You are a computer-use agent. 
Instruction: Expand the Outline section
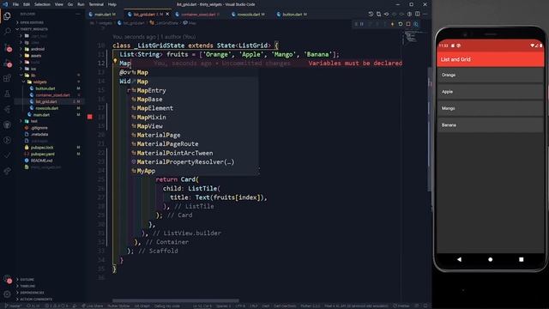coord(27,280)
